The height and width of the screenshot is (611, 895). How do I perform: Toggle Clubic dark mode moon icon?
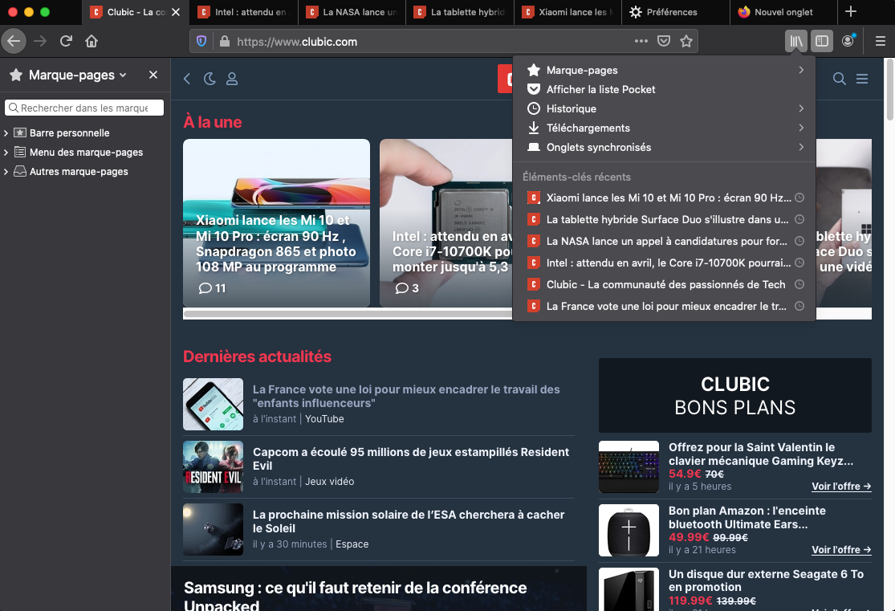(210, 79)
